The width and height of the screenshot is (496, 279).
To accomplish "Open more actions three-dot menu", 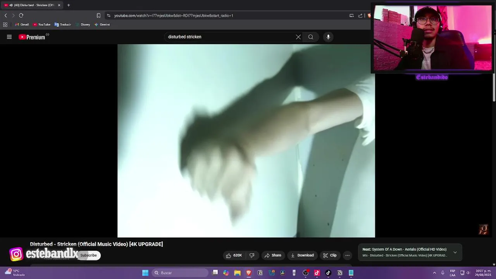I will pos(348,255).
